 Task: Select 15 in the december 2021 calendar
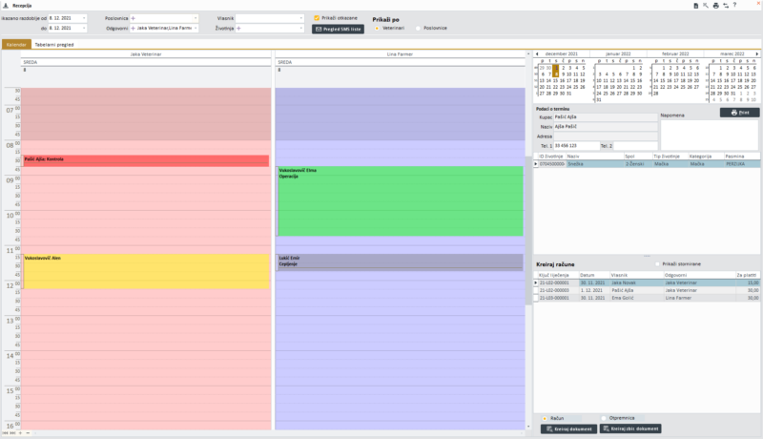(x=556, y=81)
